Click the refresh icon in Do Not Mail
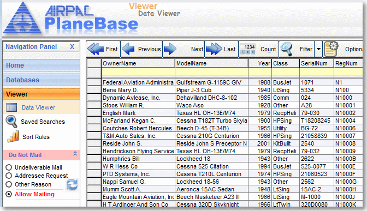The width and height of the screenshot is (367, 211). coord(72,185)
